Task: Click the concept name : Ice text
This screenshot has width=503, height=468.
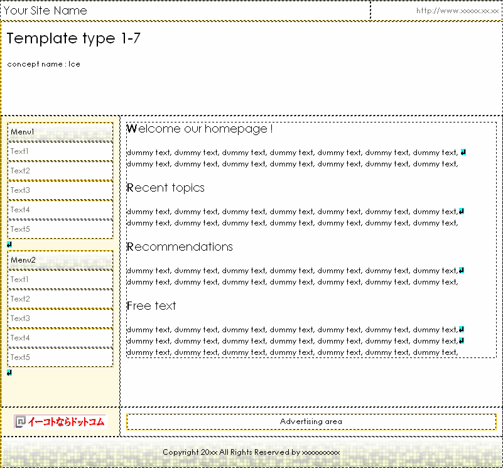Action: [x=44, y=64]
